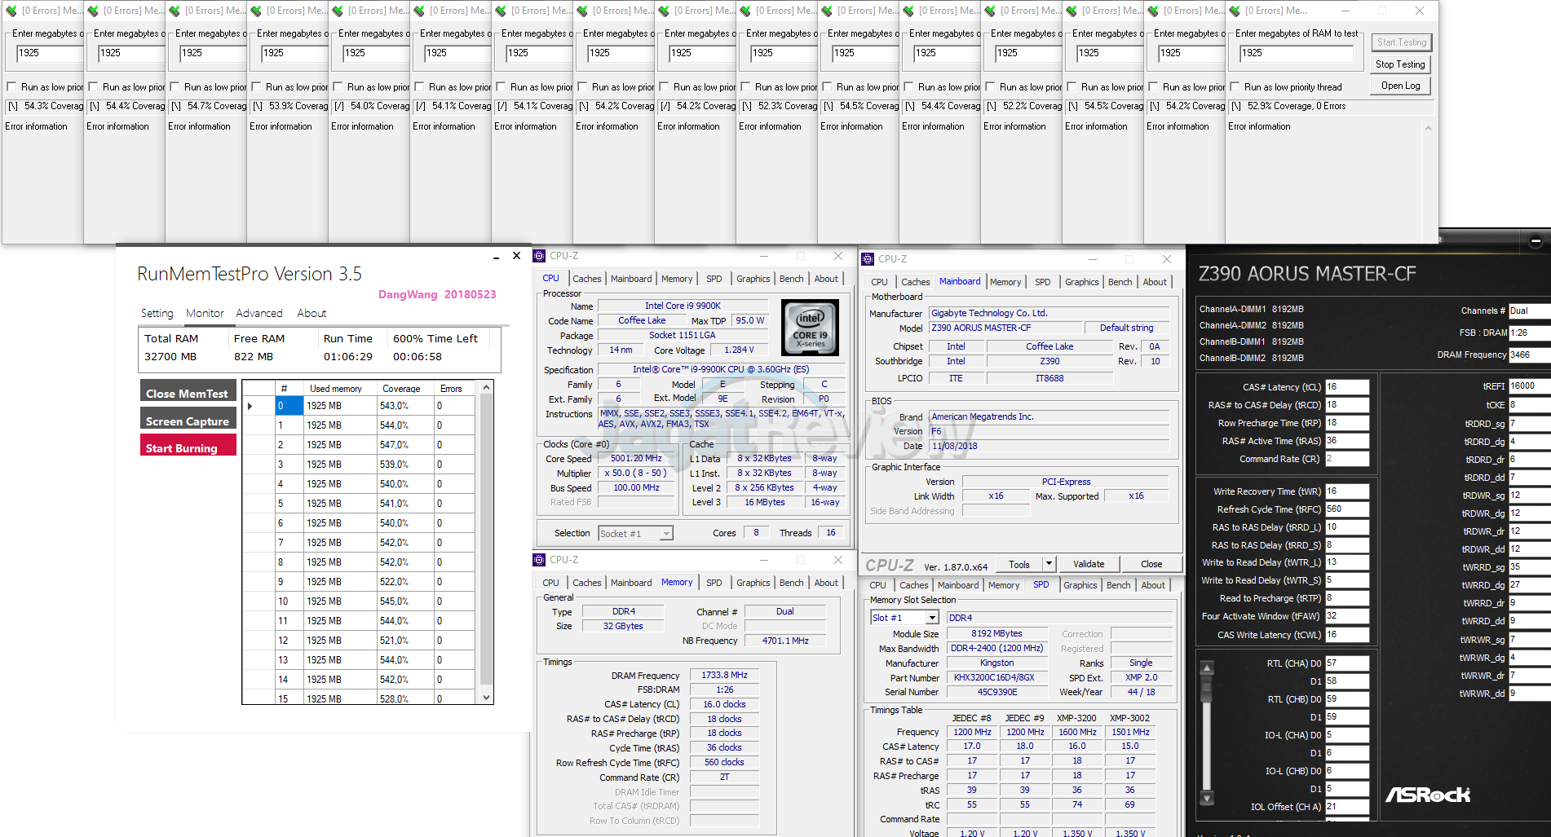1551x837 pixels.
Task: Open the Socket #1 selection dropdown
Action: 666,534
